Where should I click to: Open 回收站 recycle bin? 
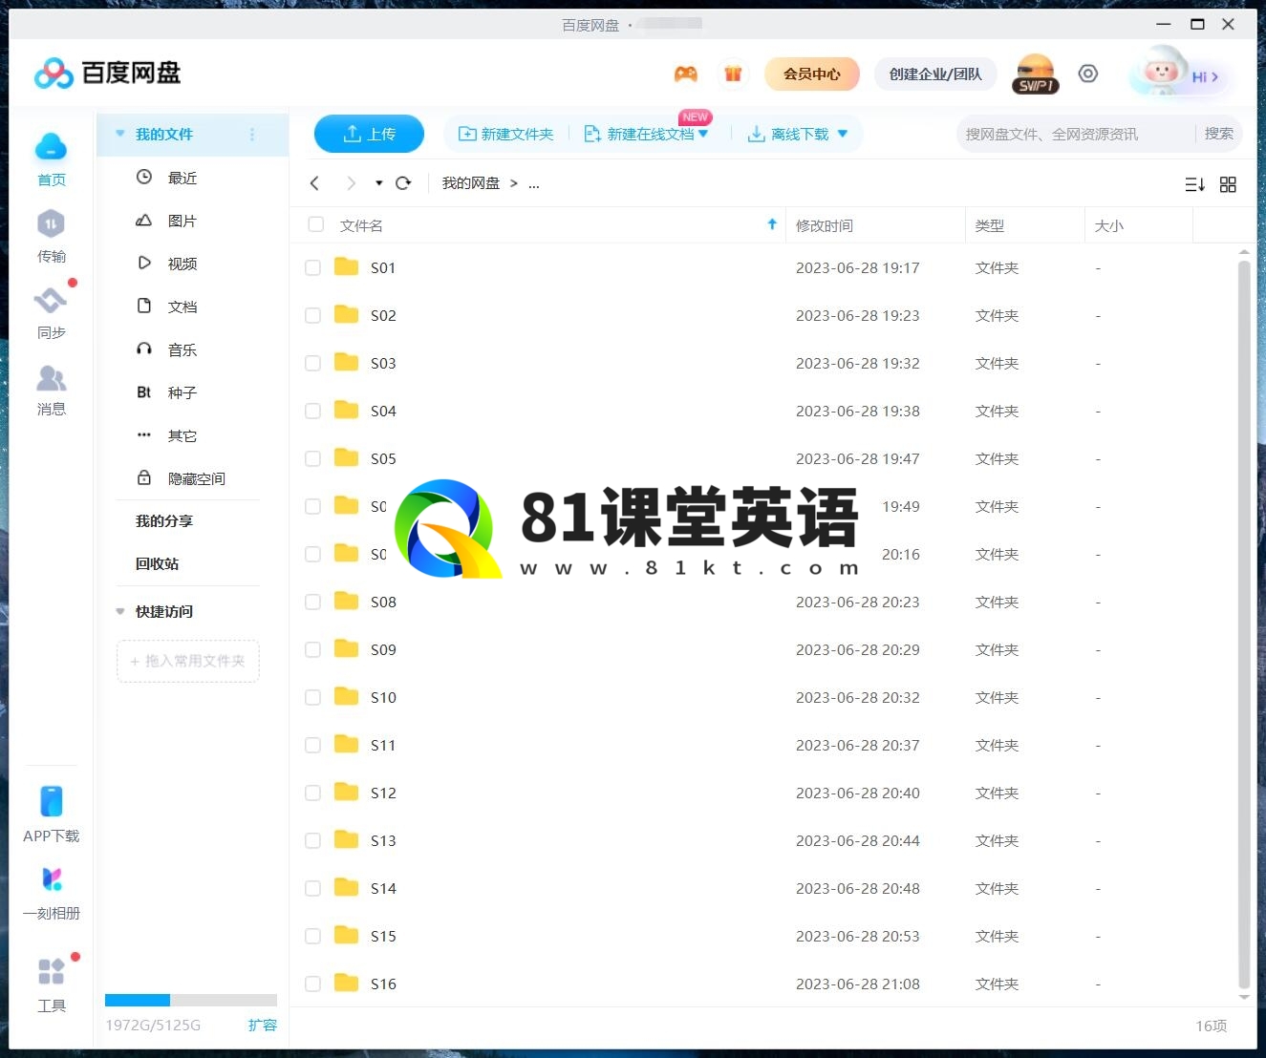[x=157, y=563]
